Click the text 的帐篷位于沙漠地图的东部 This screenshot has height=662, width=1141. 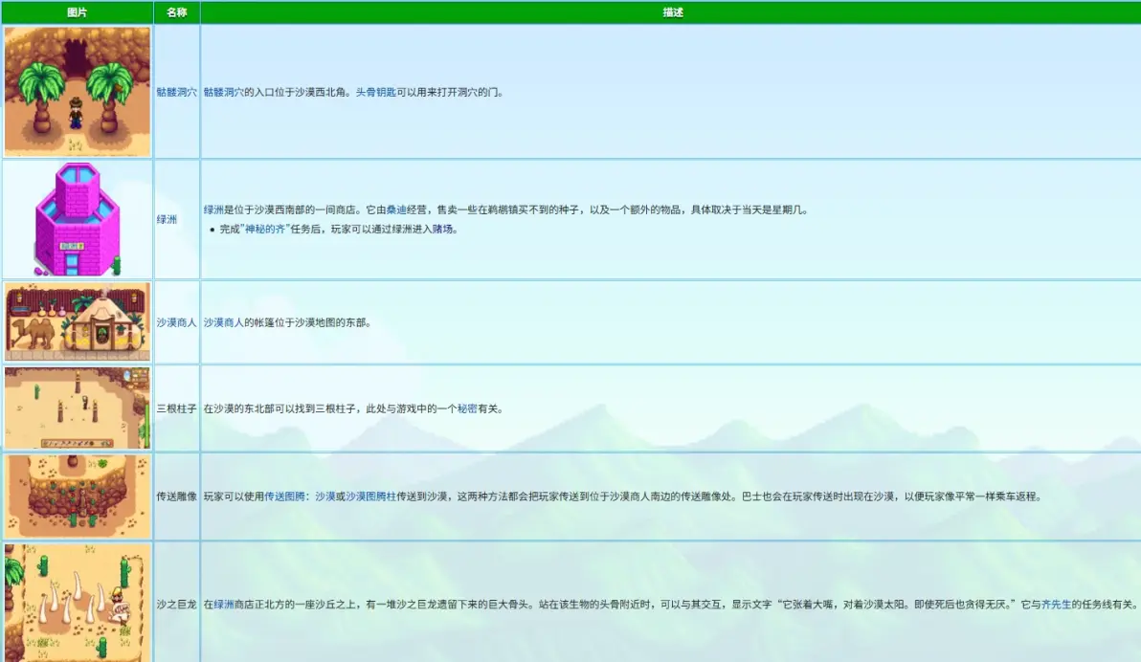click(305, 322)
